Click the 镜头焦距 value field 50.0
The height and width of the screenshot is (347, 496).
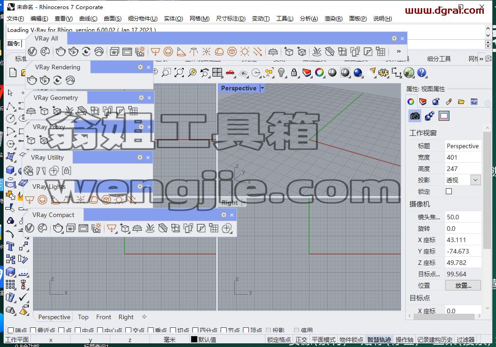pyautogui.click(x=463, y=217)
